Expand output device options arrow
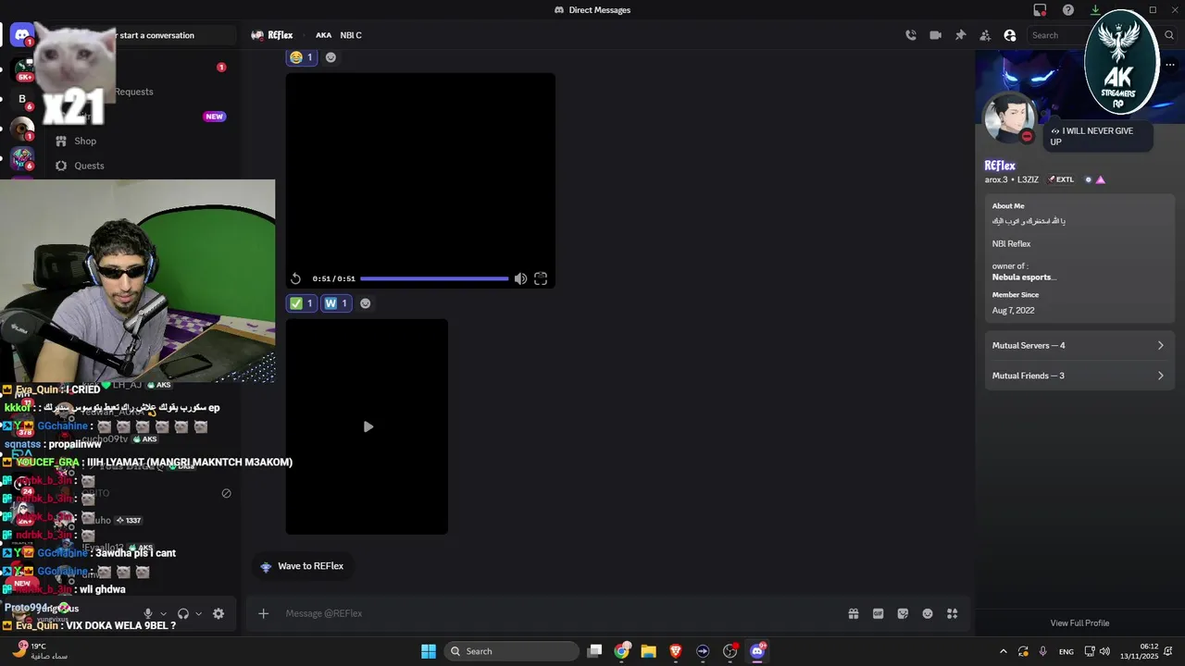 (x=198, y=613)
